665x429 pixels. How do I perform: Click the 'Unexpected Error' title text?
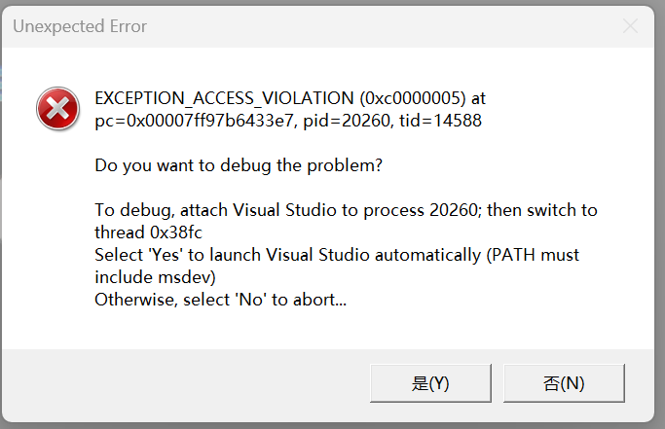click(x=80, y=26)
